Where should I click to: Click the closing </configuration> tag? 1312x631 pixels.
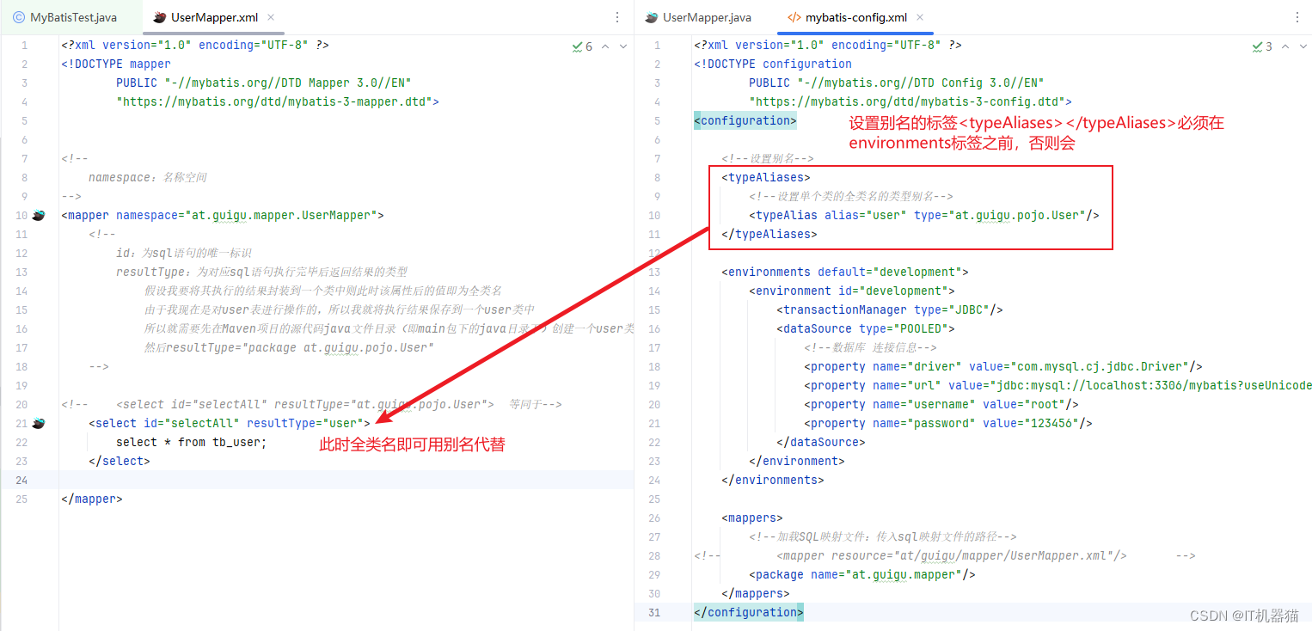tap(749, 612)
